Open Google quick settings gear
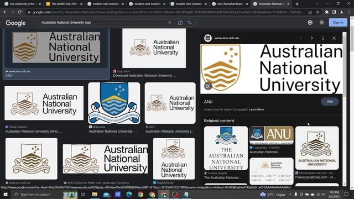Image resolution: width=354 pixels, height=199 pixels. tap(310, 23)
